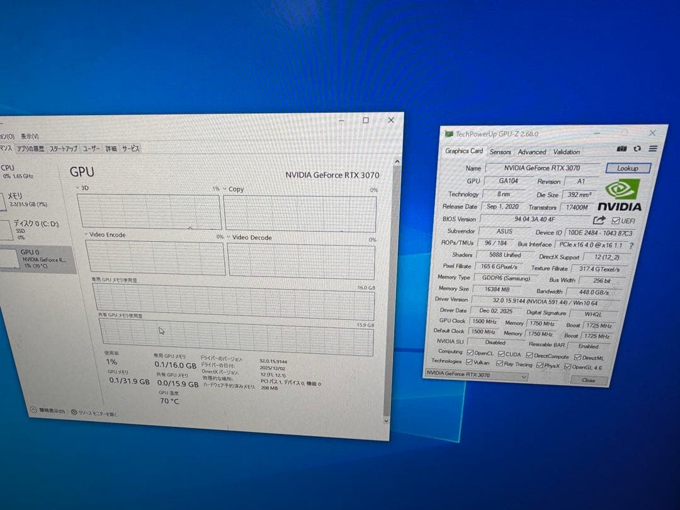Click the GPU-Z screenshot camera icon
The width and height of the screenshot is (680, 510).
(x=622, y=149)
